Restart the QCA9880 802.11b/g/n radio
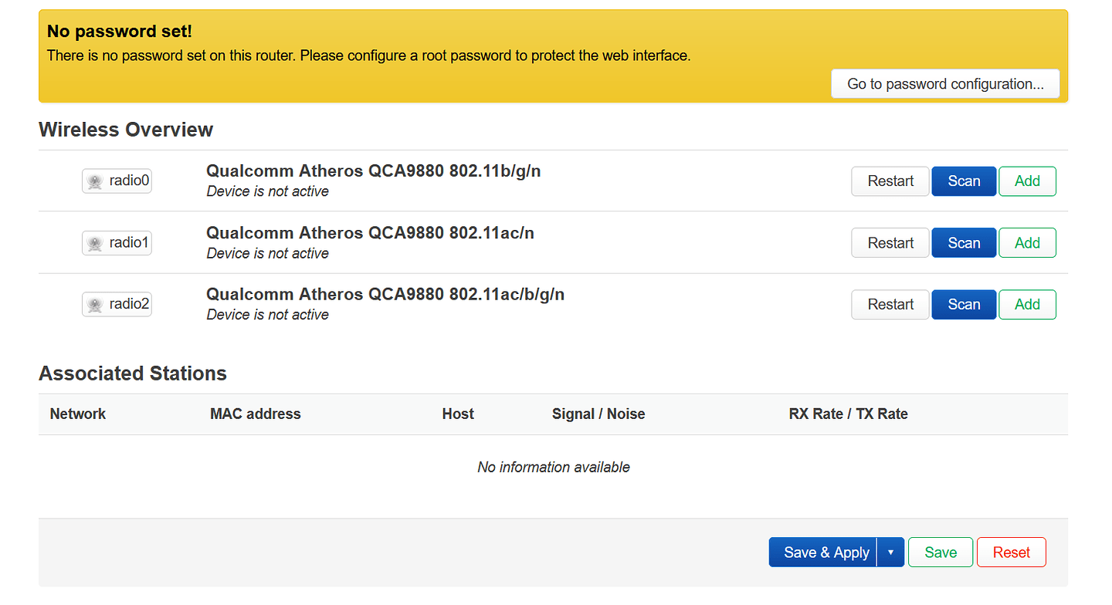The height and width of the screenshot is (605, 1112). 890,181
